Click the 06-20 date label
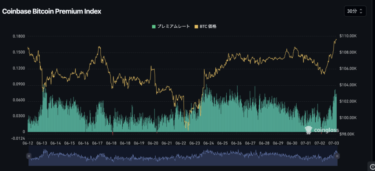The image size is (375, 171). pyautogui.click(x=153, y=143)
